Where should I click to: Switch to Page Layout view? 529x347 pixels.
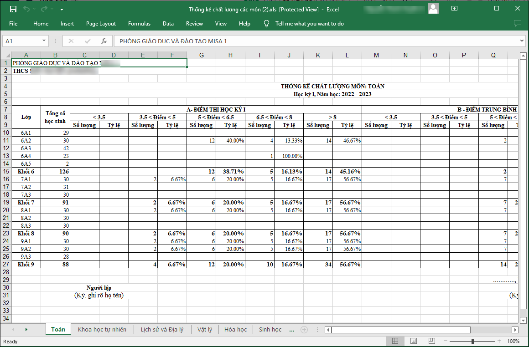[413, 341]
